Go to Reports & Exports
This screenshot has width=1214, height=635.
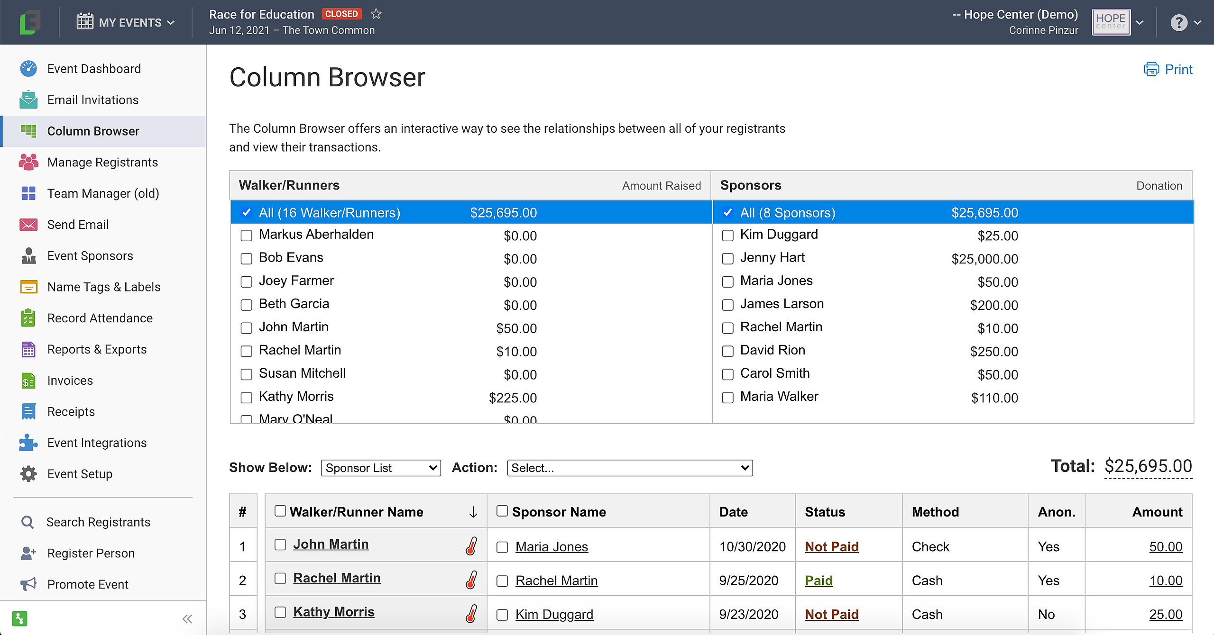(x=97, y=349)
